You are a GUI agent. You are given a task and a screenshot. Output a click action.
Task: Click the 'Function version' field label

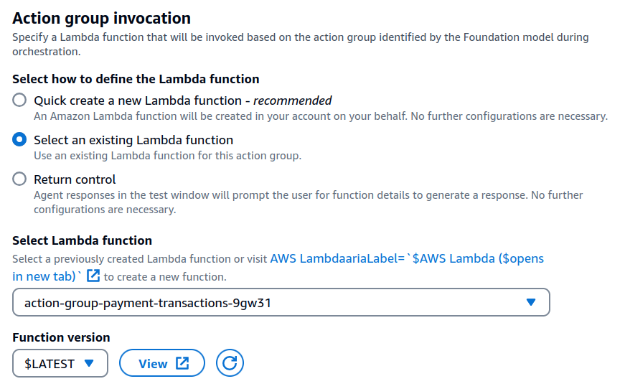62,337
